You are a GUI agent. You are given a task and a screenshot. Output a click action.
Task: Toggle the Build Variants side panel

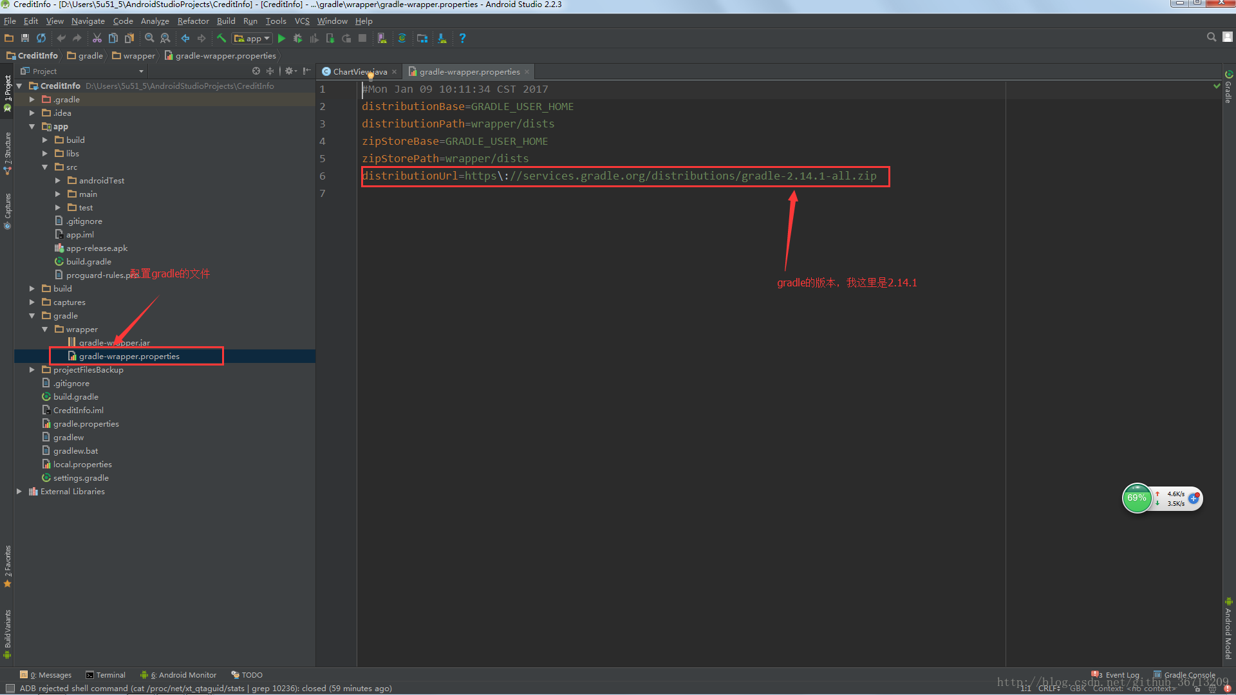8,635
